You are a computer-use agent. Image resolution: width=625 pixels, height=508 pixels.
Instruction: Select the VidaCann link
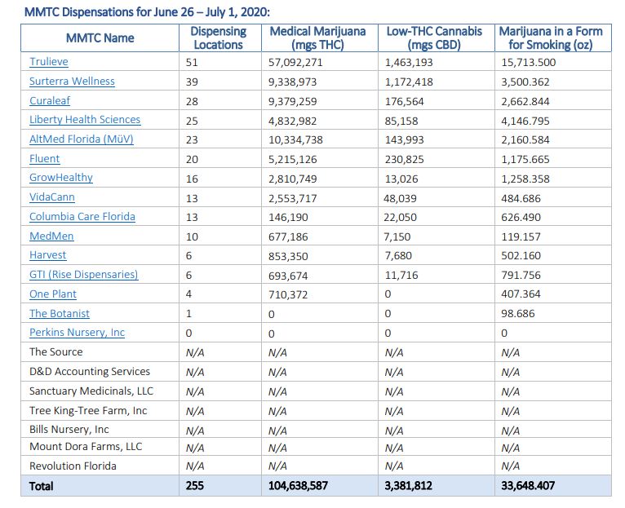pos(52,197)
